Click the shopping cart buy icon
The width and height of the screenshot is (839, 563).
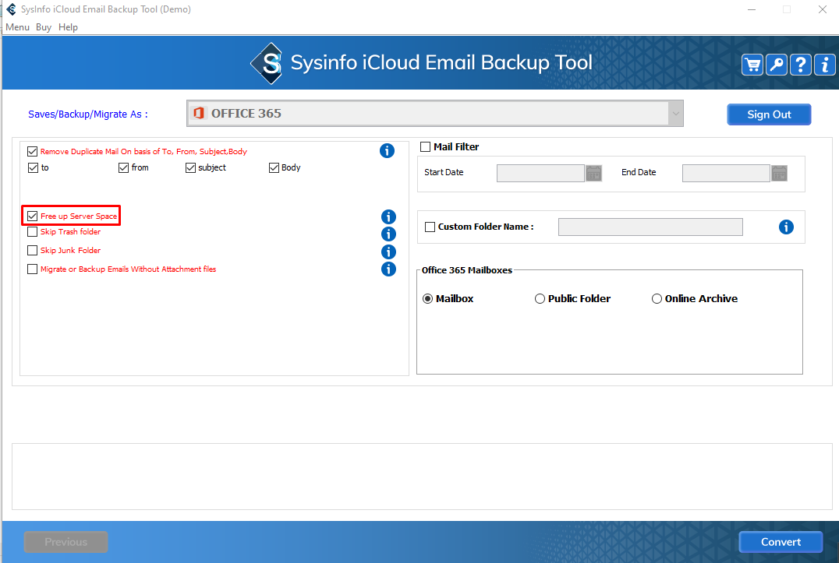[x=752, y=65]
